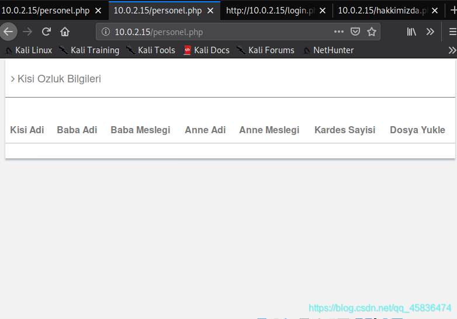
Task: Open the Firefox hamburger menu
Action: (452, 32)
